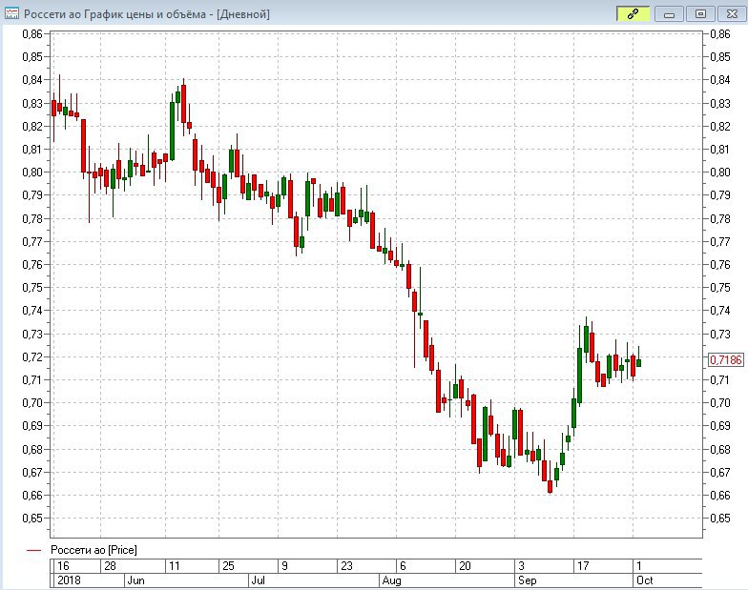Click the Oct month label
The image size is (748, 590).
[x=645, y=580]
